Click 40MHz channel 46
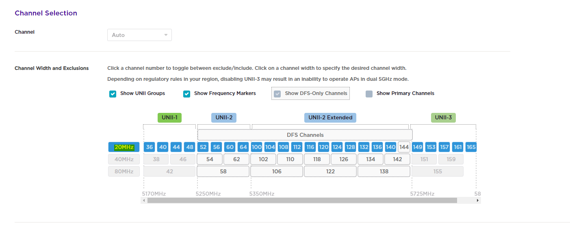The width and height of the screenshot is (570, 229). 183,159
